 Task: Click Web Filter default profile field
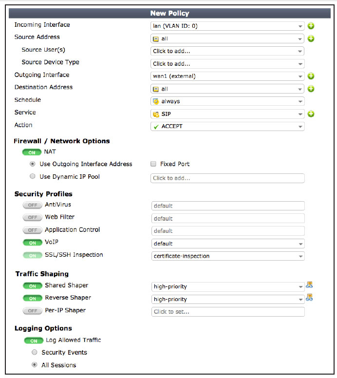click(228, 218)
